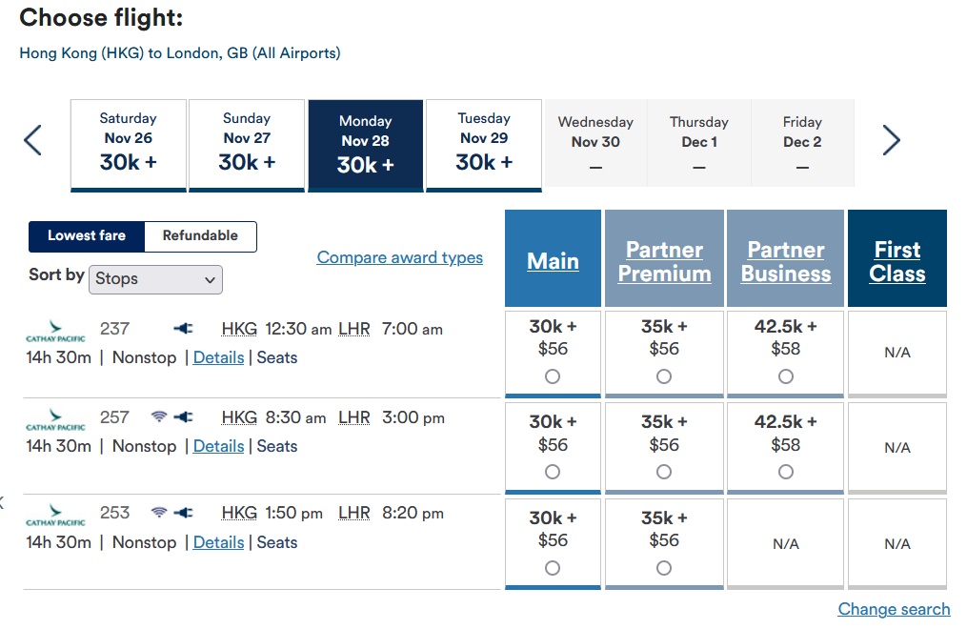Expand Details for flight 237
This screenshot has height=629, width=967.
[x=218, y=358]
